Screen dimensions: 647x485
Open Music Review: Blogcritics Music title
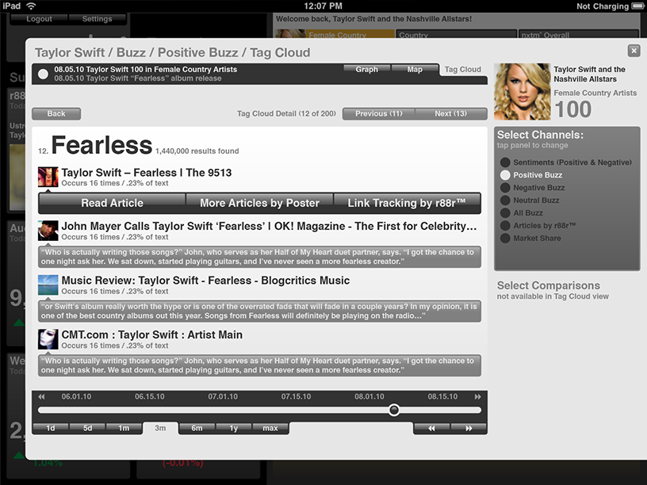(x=205, y=281)
